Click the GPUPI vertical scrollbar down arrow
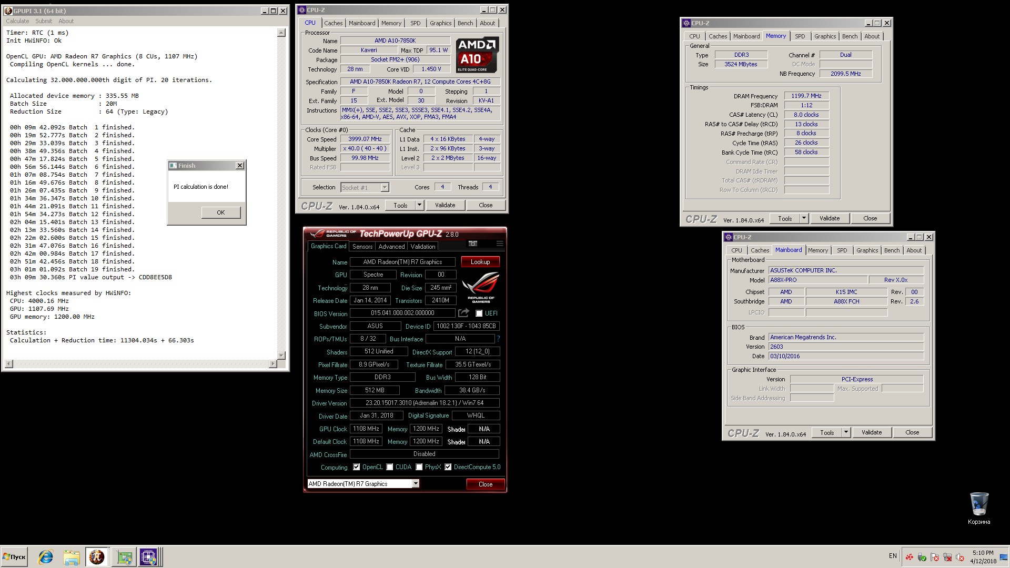1010x568 pixels. point(281,355)
